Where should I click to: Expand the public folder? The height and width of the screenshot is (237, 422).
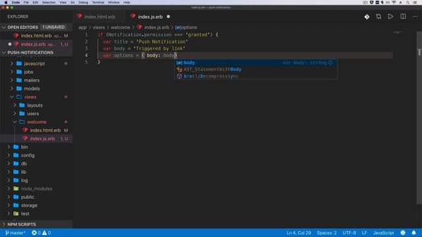[36, 197]
